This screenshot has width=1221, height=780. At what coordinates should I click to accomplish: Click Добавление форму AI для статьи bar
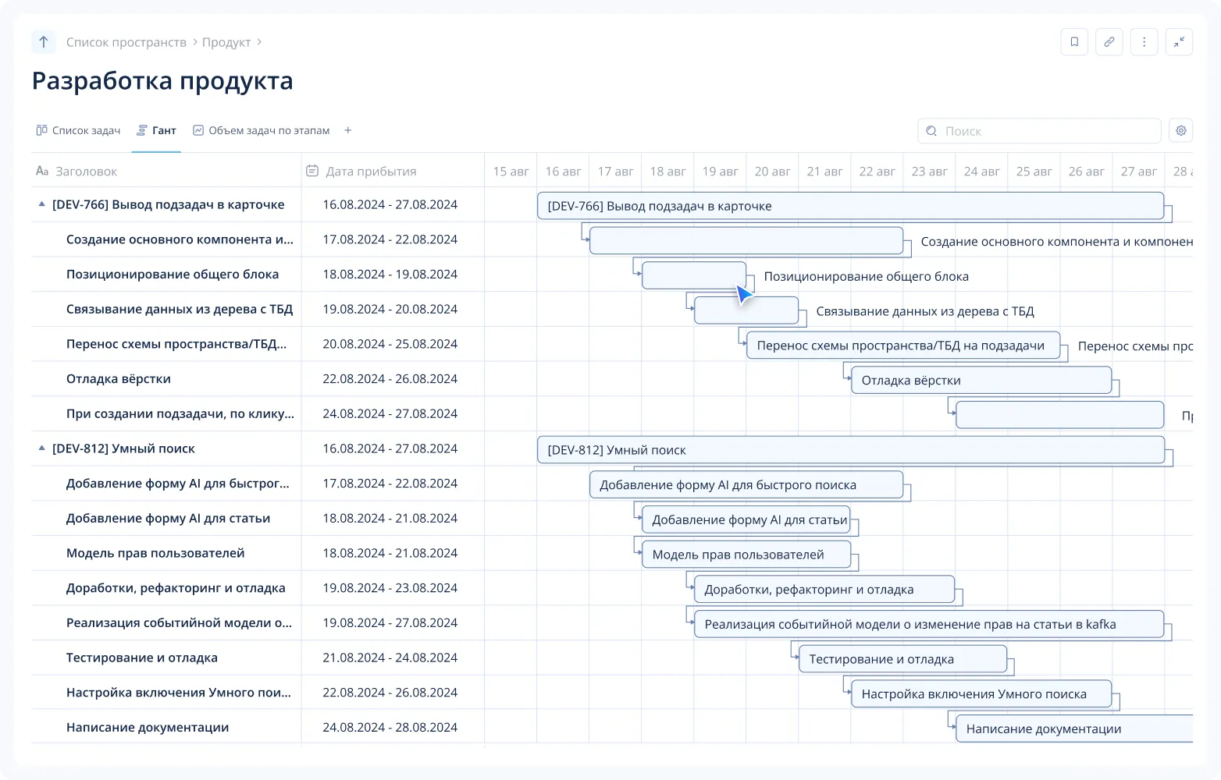(x=746, y=520)
